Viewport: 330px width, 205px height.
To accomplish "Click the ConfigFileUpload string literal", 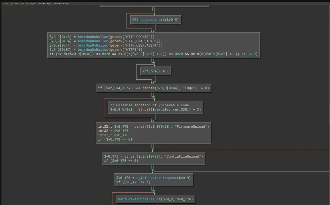I will click(x=184, y=156).
